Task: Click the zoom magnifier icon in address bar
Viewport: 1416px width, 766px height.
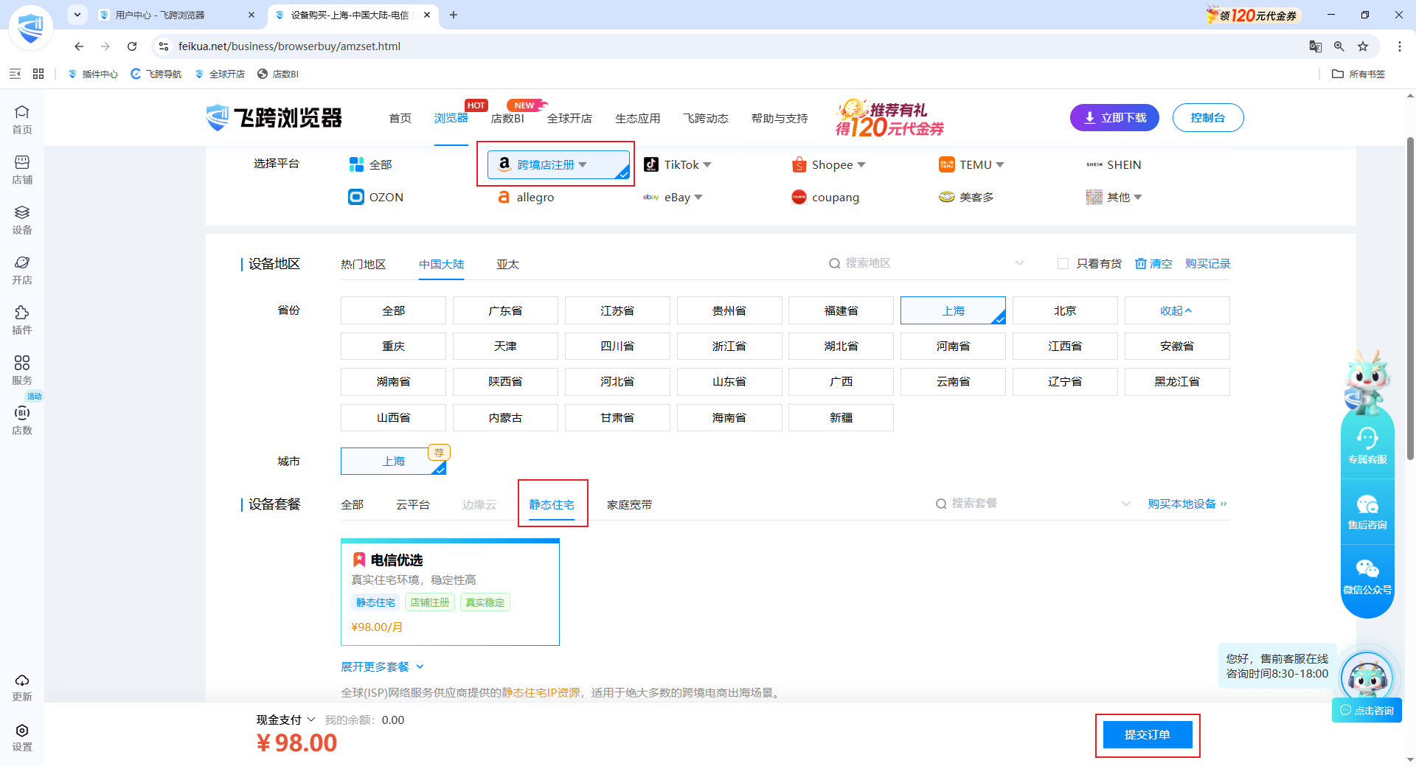Action: (1339, 46)
